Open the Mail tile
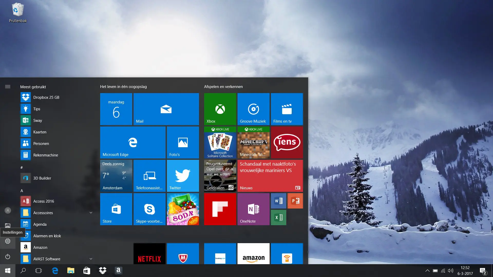Viewport: 493px width, 277px height. [x=166, y=109]
